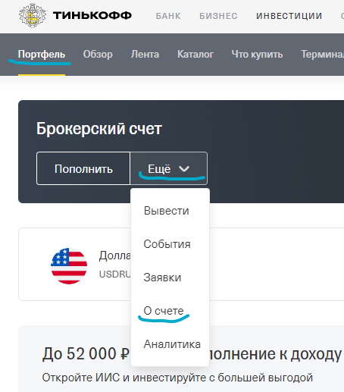Click the Пополнить button

click(x=83, y=168)
